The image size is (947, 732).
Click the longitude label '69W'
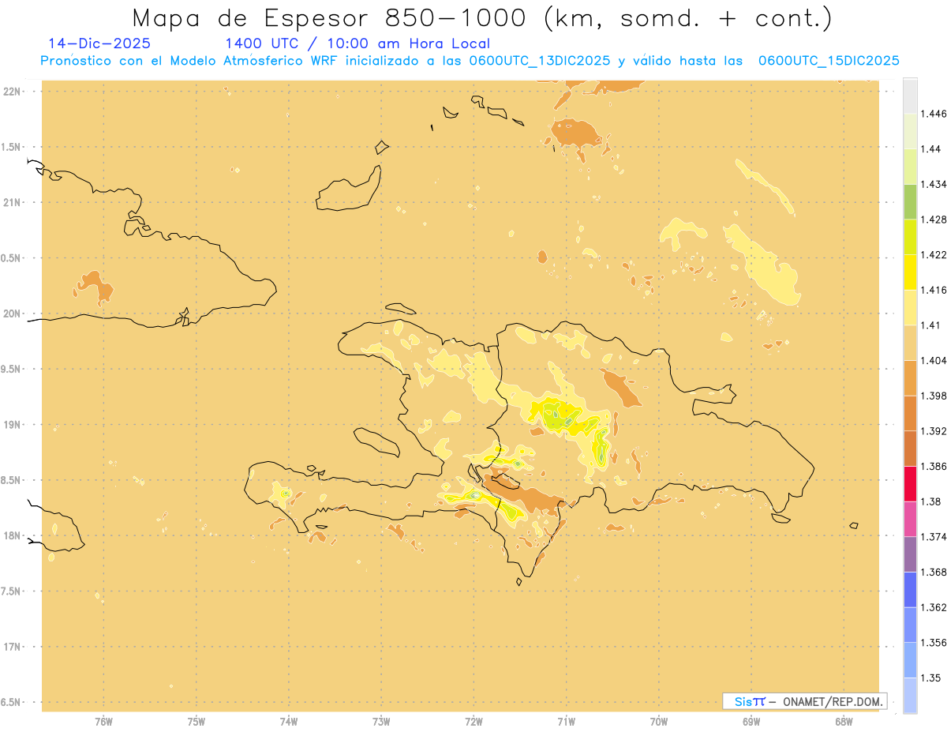(x=751, y=721)
